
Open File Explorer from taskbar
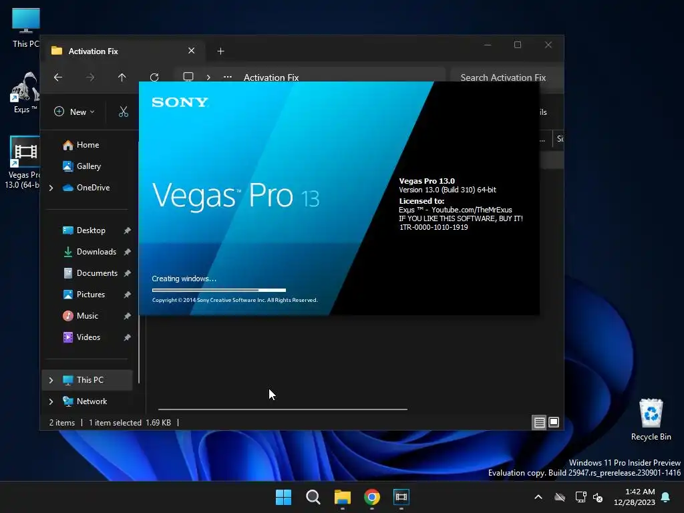click(x=343, y=497)
